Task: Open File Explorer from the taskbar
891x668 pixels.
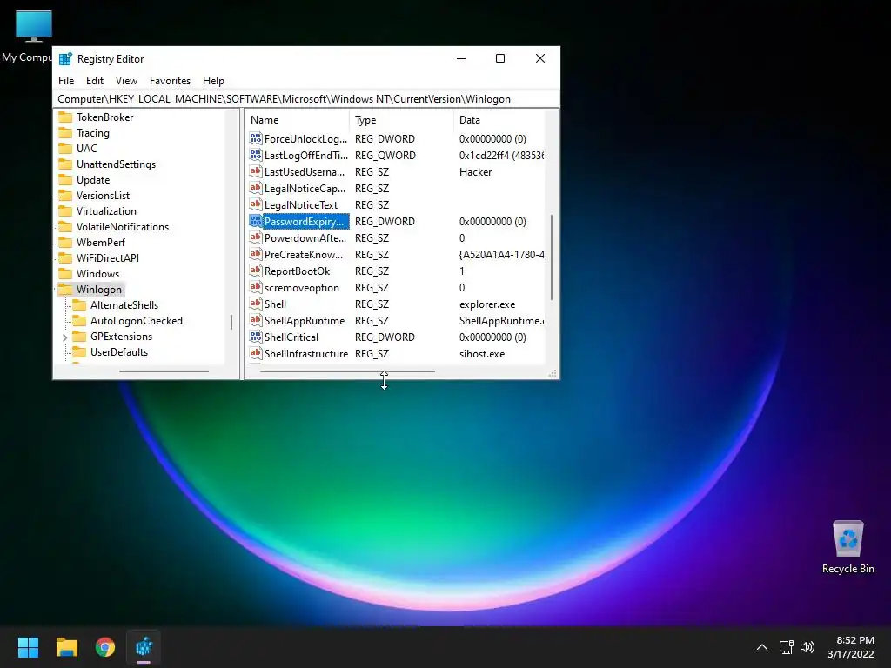Action: pyautogui.click(x=66, y=647)
